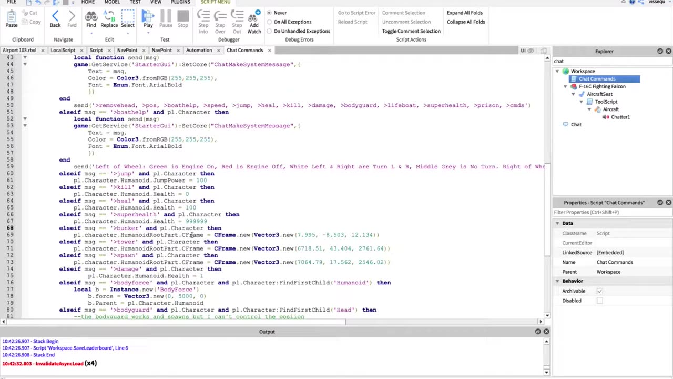Navigate forward with Fwd arrow
Viewport: 673px width, 379px height.
72,20
